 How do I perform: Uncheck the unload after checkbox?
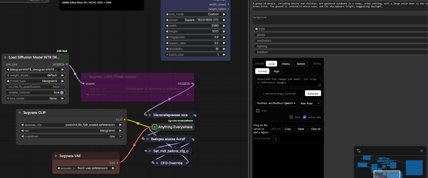(x=305, y=117)
